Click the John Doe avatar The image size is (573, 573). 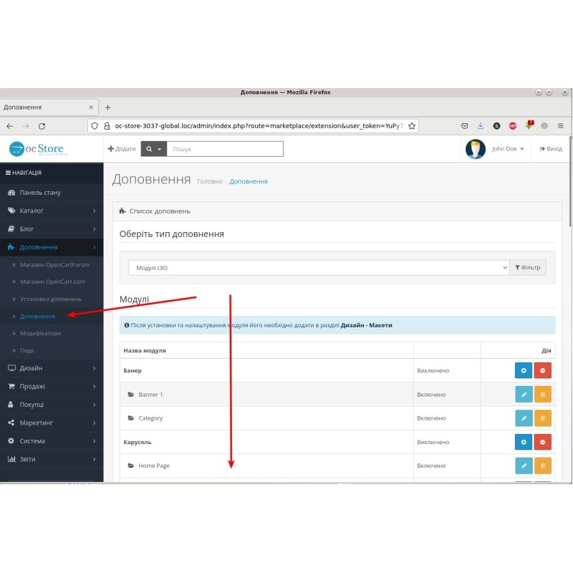474,149
